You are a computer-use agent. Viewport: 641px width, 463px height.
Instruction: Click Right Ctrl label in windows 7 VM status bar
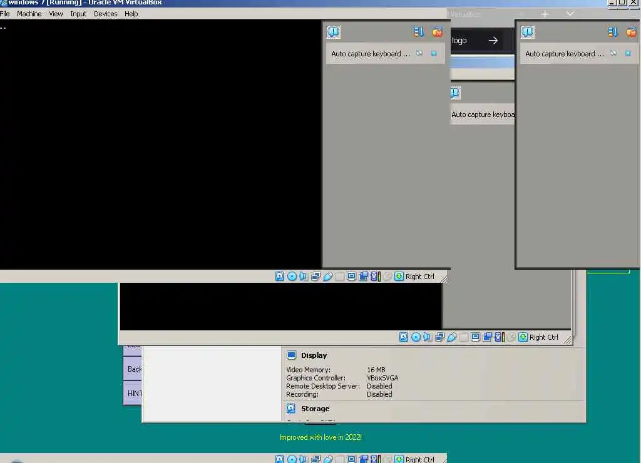[x=420, y=277]
